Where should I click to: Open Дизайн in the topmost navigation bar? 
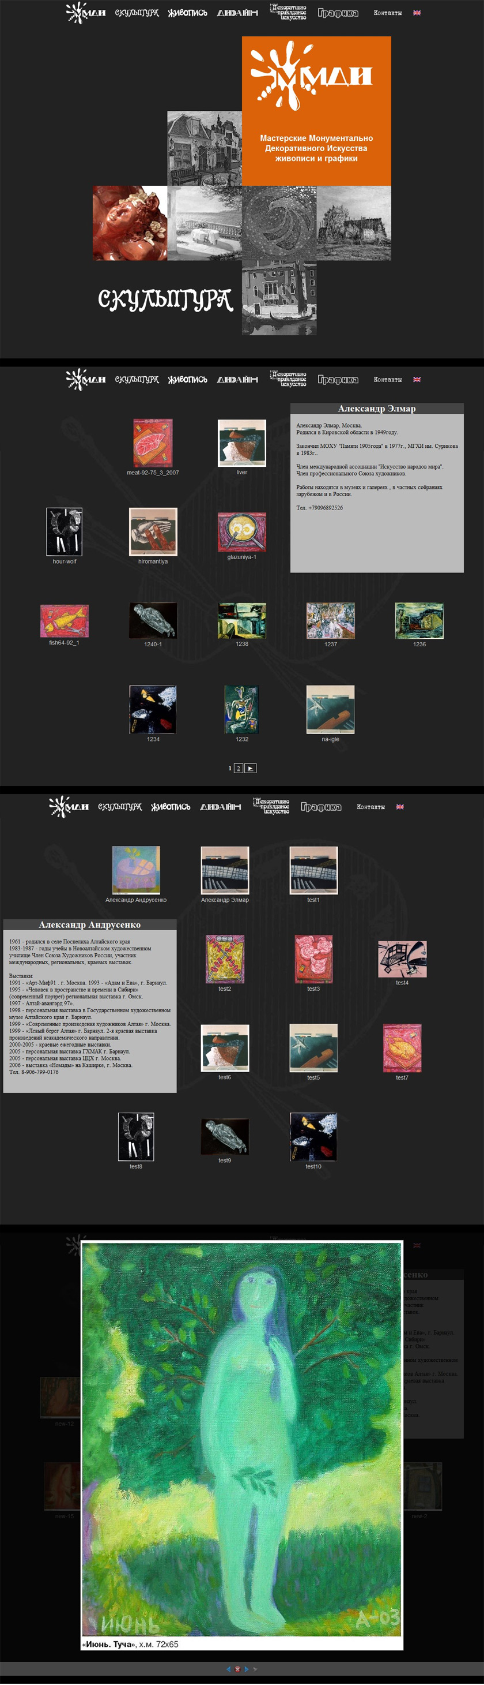(x=237, y=13)
